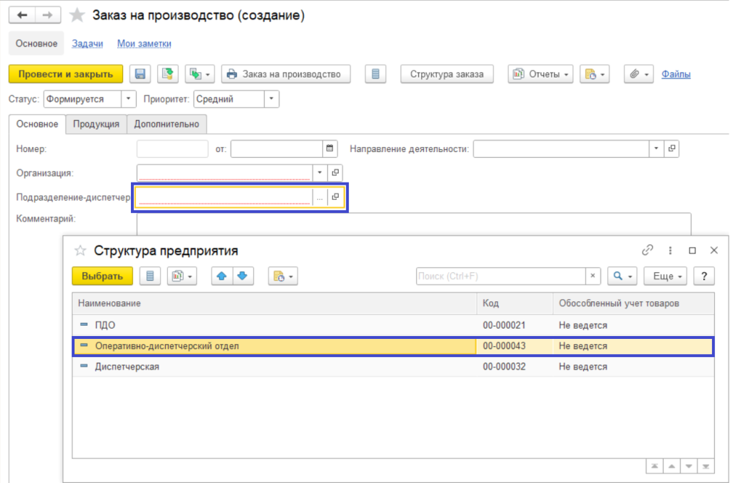Open the create-based-on dropdown icon

click(200, 74)
